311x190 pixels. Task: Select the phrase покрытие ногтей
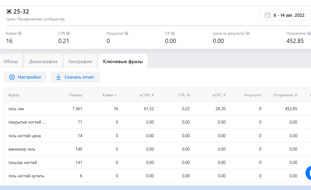click(x=27, y=122)
